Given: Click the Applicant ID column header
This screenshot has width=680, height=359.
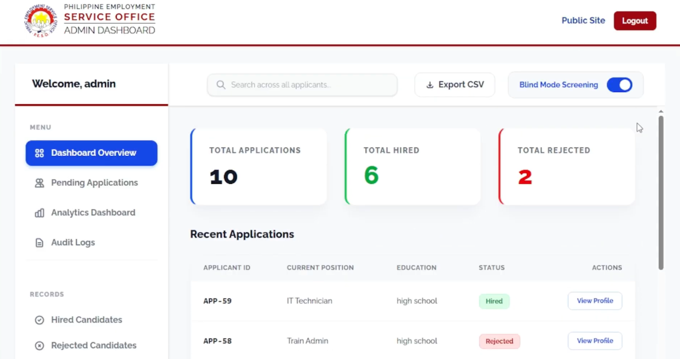Looking at the screenshot, I should 227,268.
